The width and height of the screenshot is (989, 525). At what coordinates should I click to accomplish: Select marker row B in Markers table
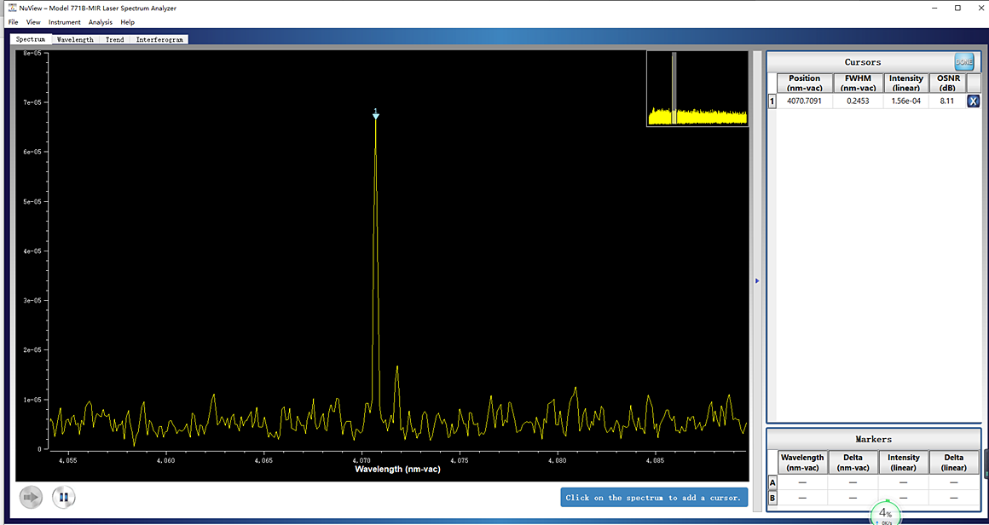(772, 498)
